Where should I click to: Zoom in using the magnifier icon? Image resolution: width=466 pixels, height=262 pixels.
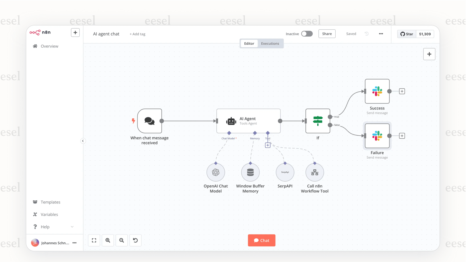coord(108,240)
